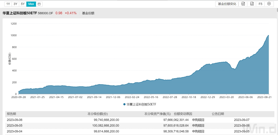Screen dimensions: 278x135
Task: Click fund name 华夏上证科创板50ETF in header
Action: [20, 13]
